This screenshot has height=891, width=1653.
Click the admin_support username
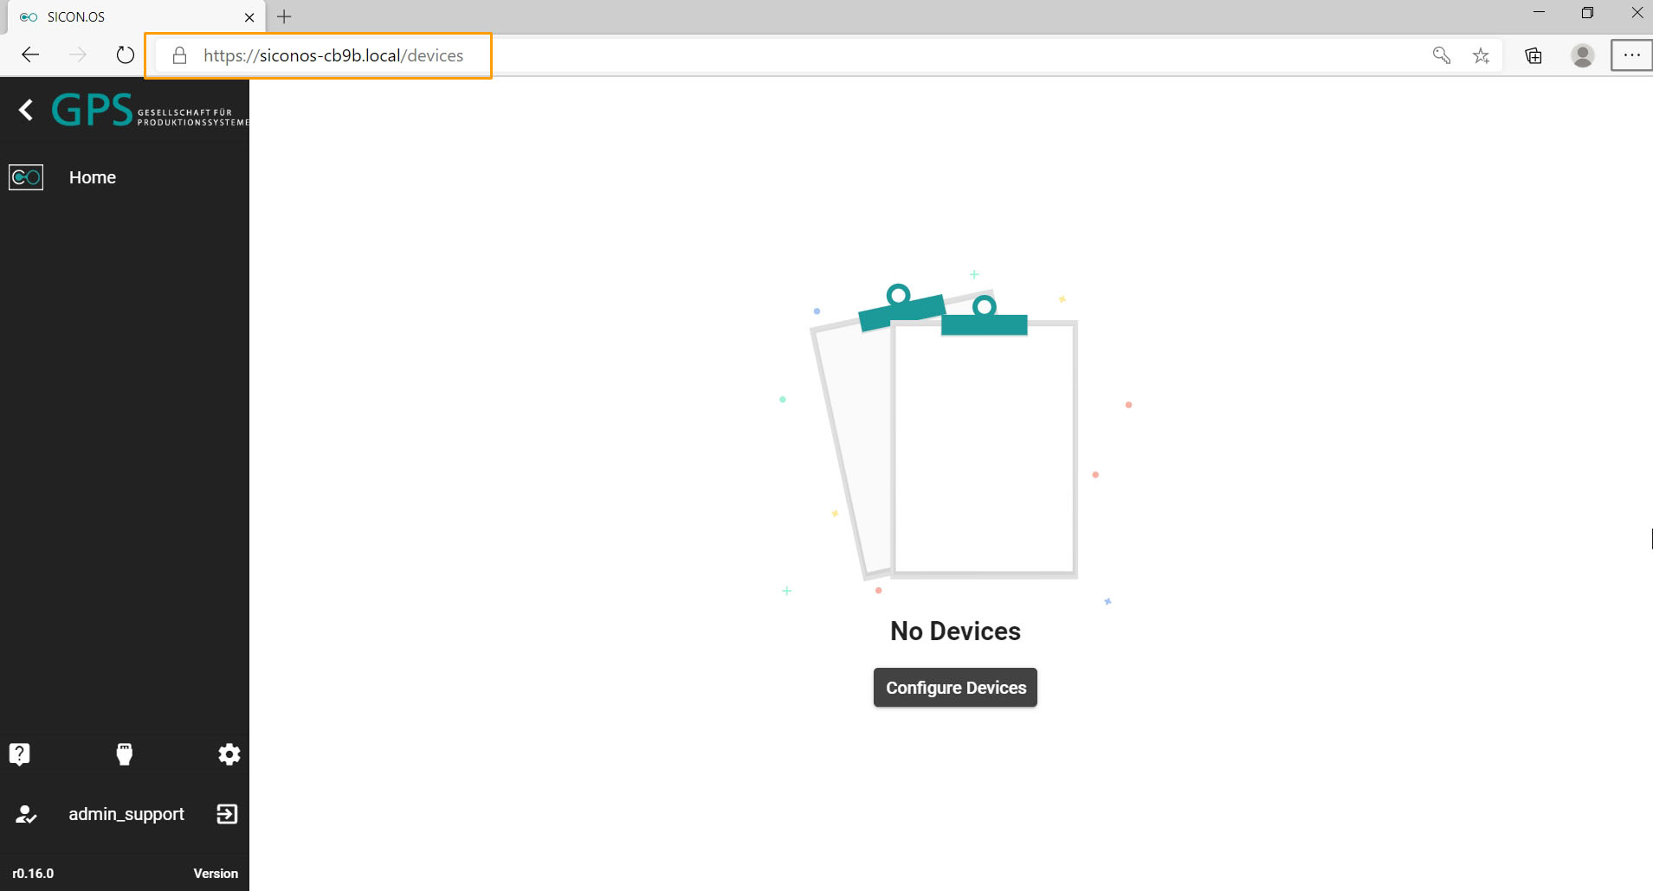click(126, 814)
